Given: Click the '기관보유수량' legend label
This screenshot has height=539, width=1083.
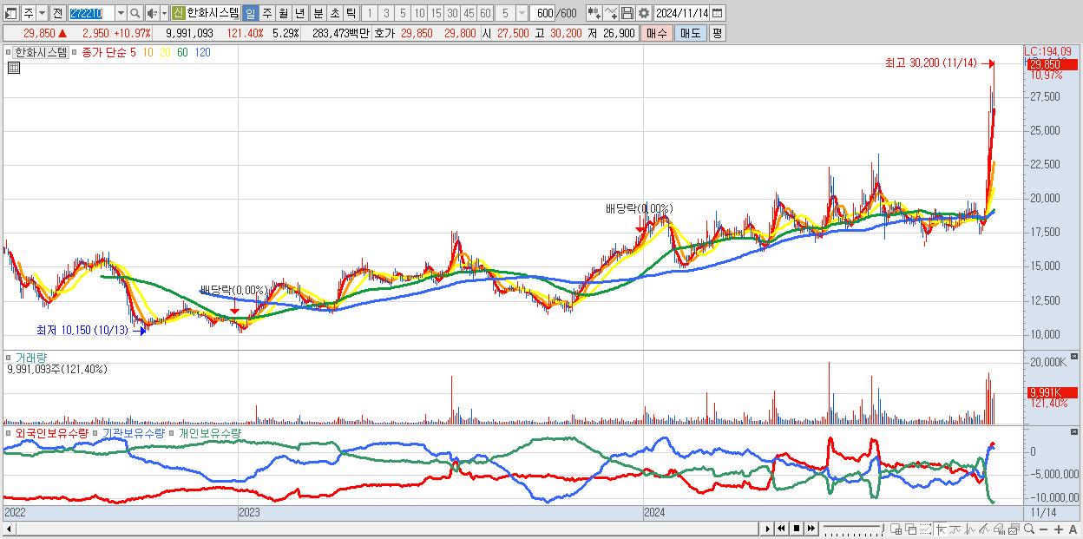Looking at the screenshot, I should [133, 432].
